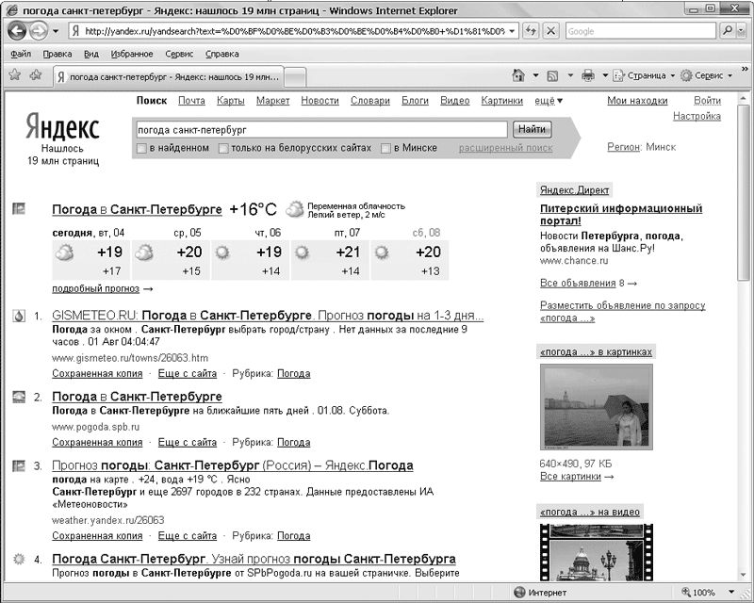This screenshot has width=754, height=603.
Task: Click the Gismeteo droplet favicon of result 1
Action: click(x=19, y=316)
